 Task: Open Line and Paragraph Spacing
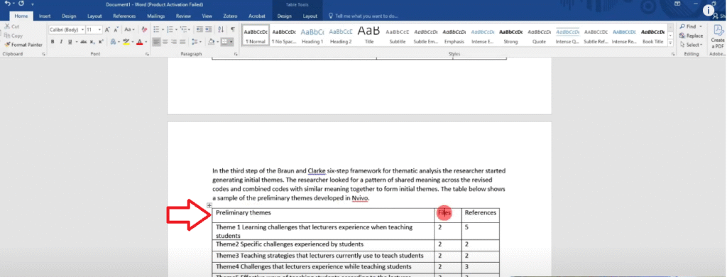pyautogui.click(x=196, y=42)
